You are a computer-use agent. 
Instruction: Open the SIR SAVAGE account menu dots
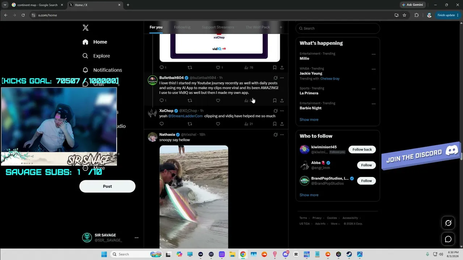click(x=136, y=238)
